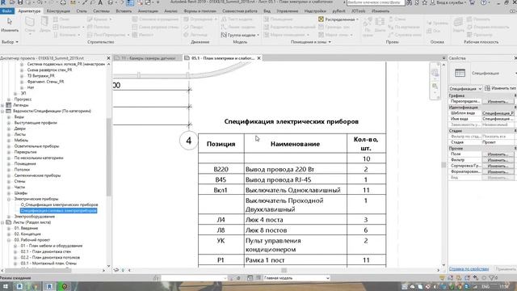Open the Главная модель dropdown in status bar
Image resolution: width=517 pixels, height=291 pixels.
(x=296, y=278)
